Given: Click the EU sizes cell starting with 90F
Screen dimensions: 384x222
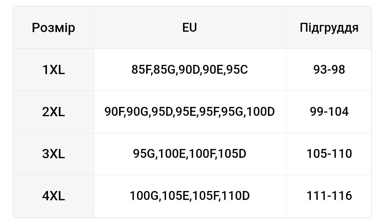Looking at the screenshot, I should coord(190,112).
